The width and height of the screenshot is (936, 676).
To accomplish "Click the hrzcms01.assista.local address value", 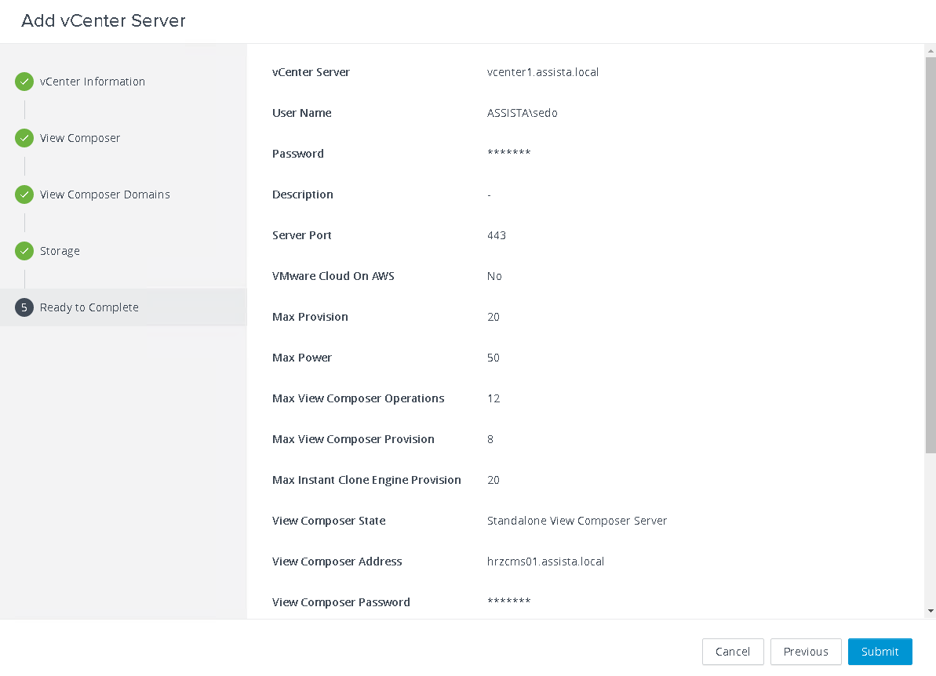I will pos(545,562).
